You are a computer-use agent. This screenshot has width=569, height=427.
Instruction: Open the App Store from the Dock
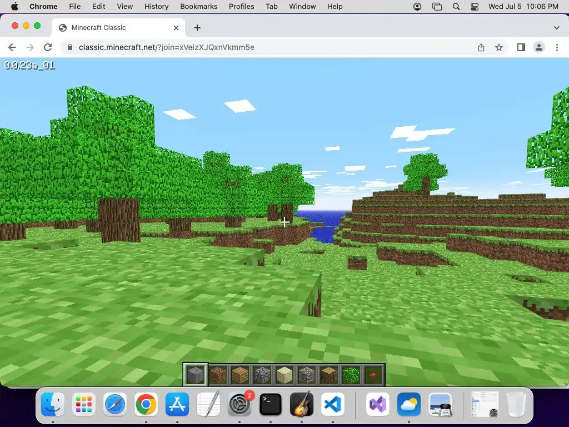[177, 404]
